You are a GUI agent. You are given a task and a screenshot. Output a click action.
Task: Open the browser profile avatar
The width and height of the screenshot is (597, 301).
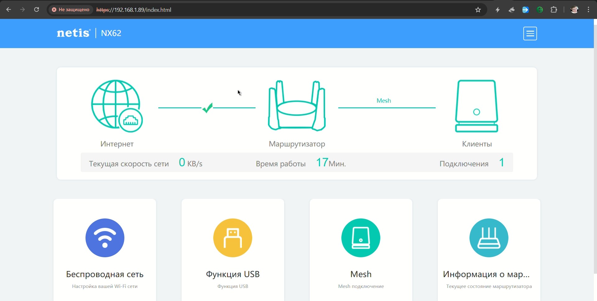[x=574, y=10]
